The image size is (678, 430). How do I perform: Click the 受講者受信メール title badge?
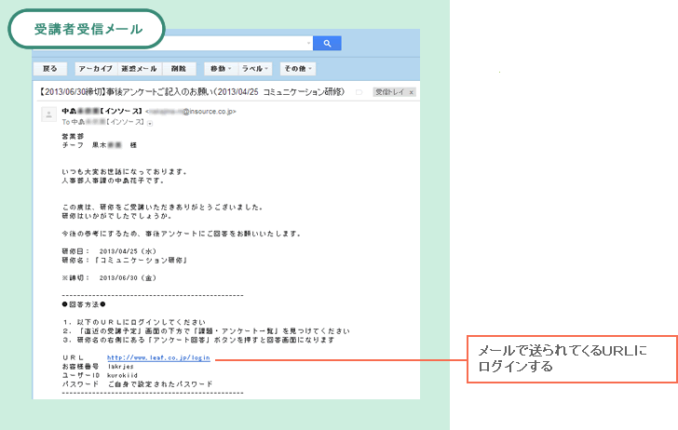(87, 29)
